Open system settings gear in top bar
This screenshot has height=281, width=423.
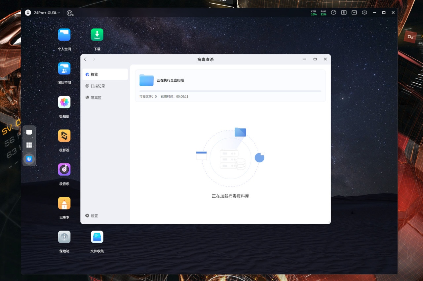click(364, 13)
